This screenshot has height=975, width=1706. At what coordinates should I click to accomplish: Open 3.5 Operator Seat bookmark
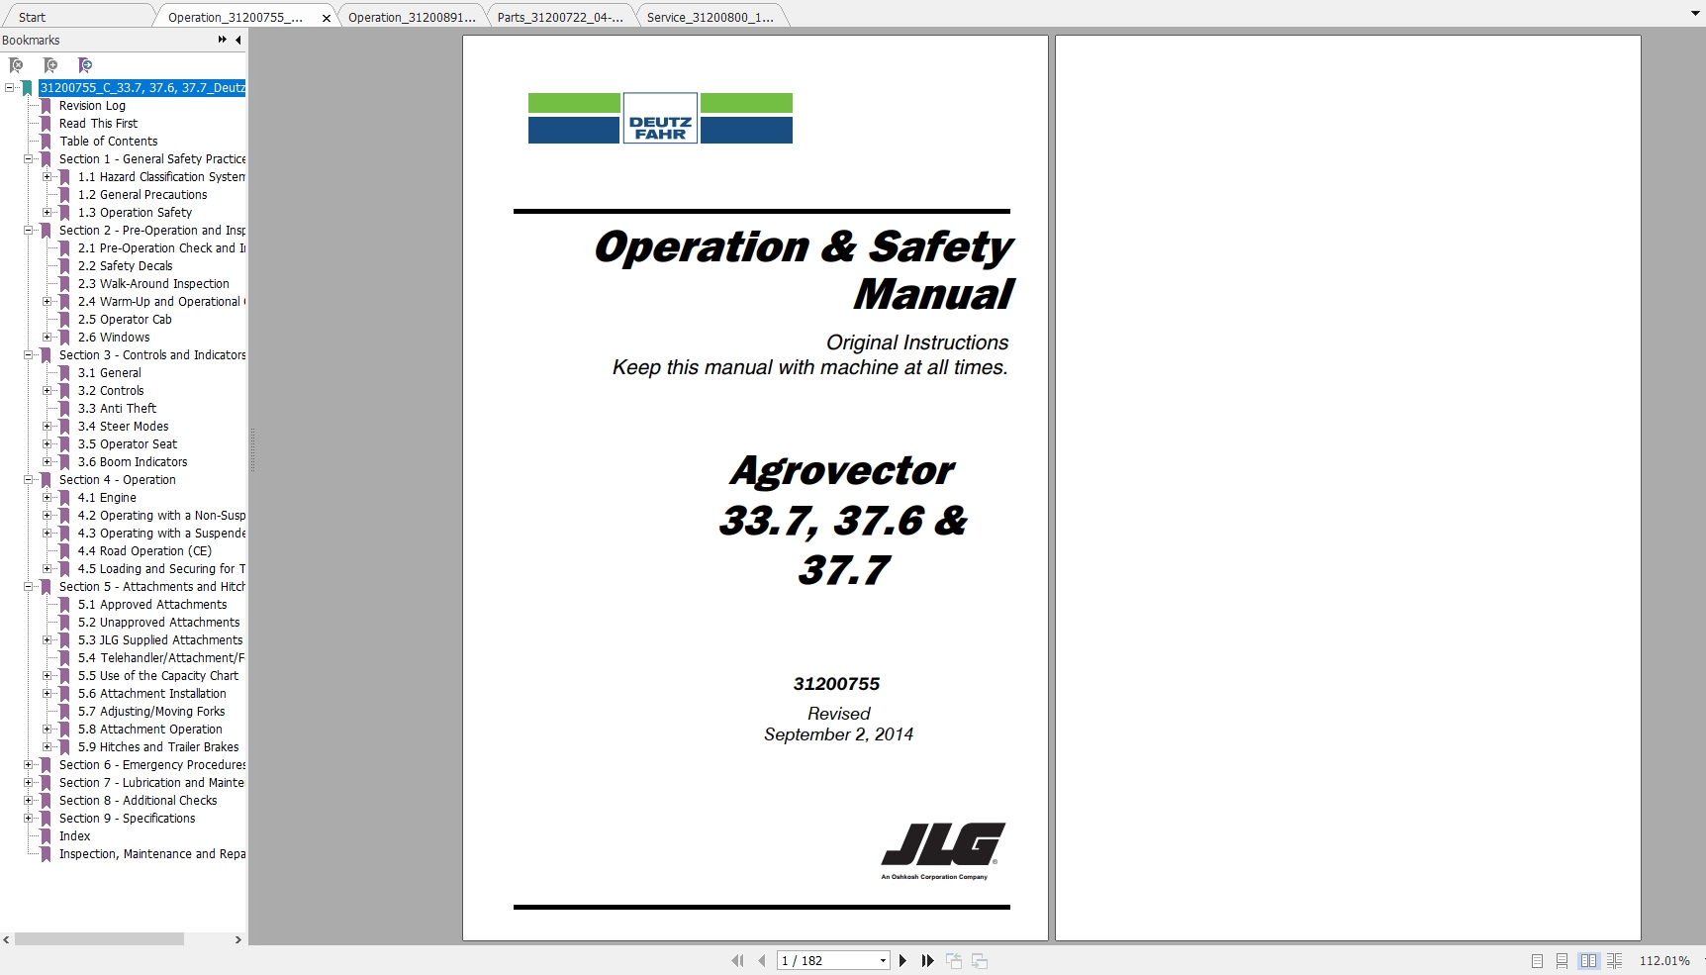(x=128, y=443)
